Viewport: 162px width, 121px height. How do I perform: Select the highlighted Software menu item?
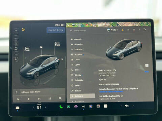[x=82, y=96]
